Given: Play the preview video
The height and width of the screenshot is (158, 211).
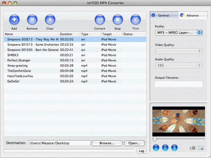Looking at the screenshot, I should point(156,148).
